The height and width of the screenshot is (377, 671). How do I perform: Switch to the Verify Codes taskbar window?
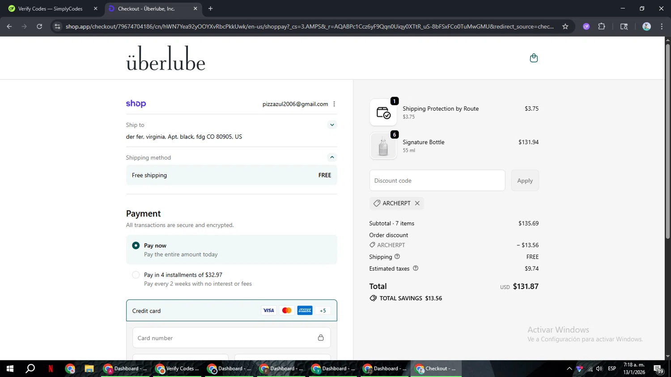(x=178, y=369)
